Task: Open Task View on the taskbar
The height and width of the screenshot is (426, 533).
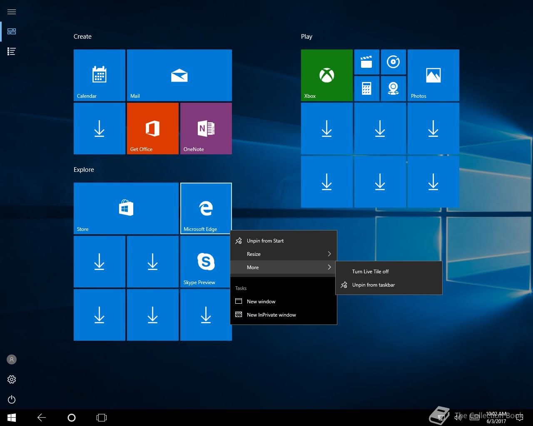Action: point(102,418)
